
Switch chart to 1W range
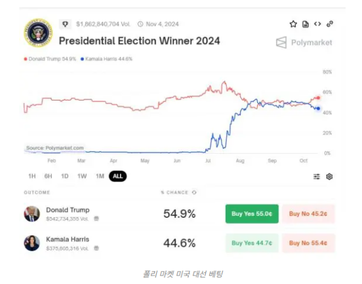82,176
